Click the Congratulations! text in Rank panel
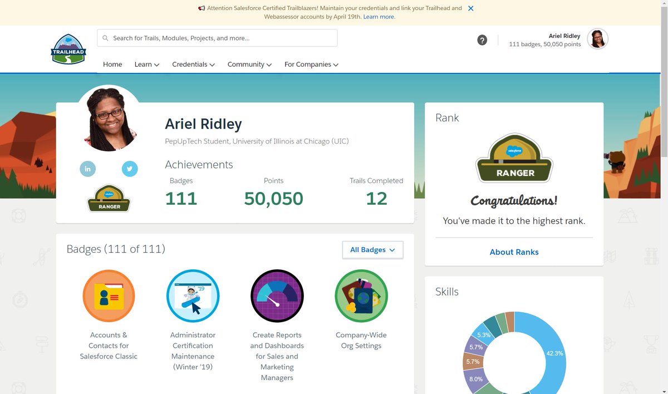This screenshot has height=394, width=668. 514,201
